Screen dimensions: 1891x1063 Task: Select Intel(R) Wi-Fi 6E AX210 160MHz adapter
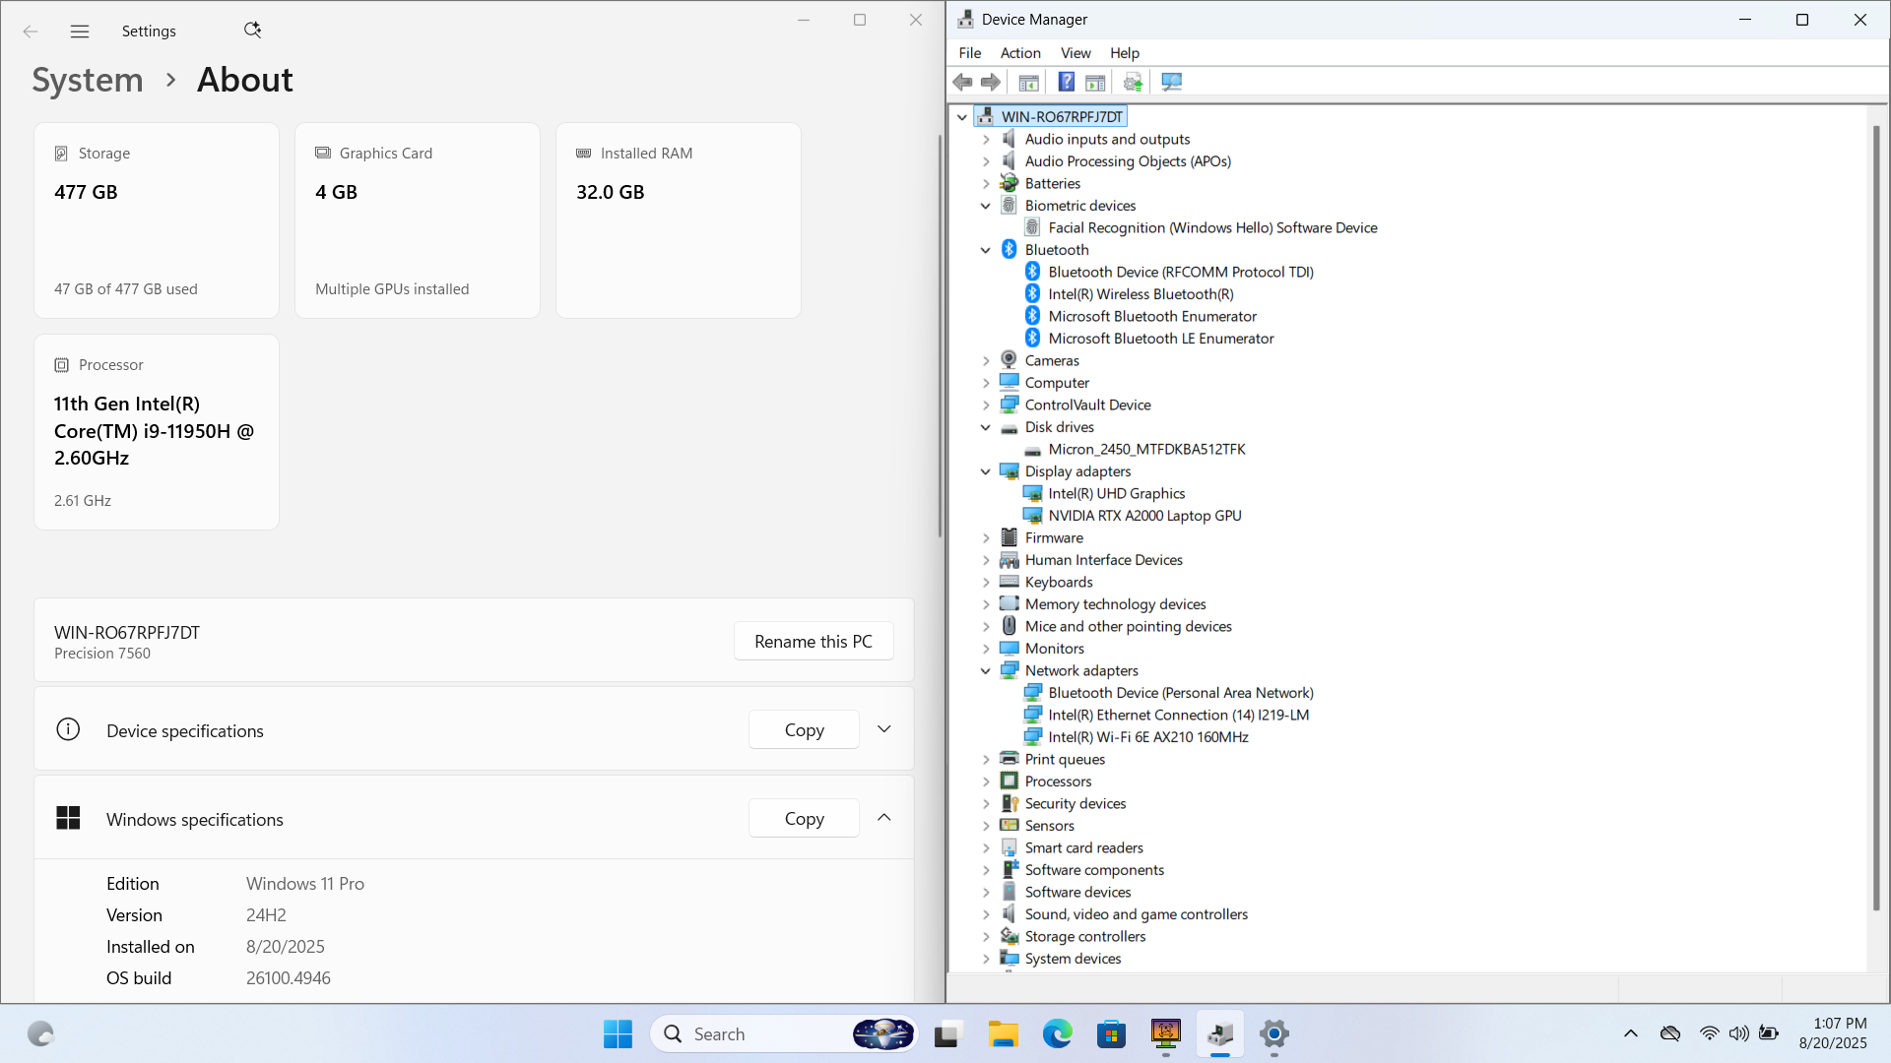(x=1147, y=737)
